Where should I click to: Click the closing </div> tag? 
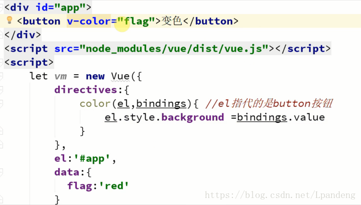[23, 35]
